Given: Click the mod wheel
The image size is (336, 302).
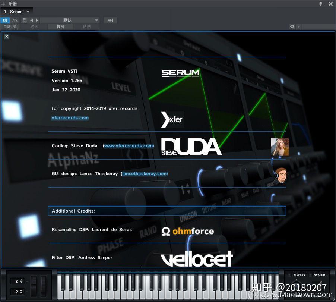Looking at the screenshot, I should click(x=43, y=286).
